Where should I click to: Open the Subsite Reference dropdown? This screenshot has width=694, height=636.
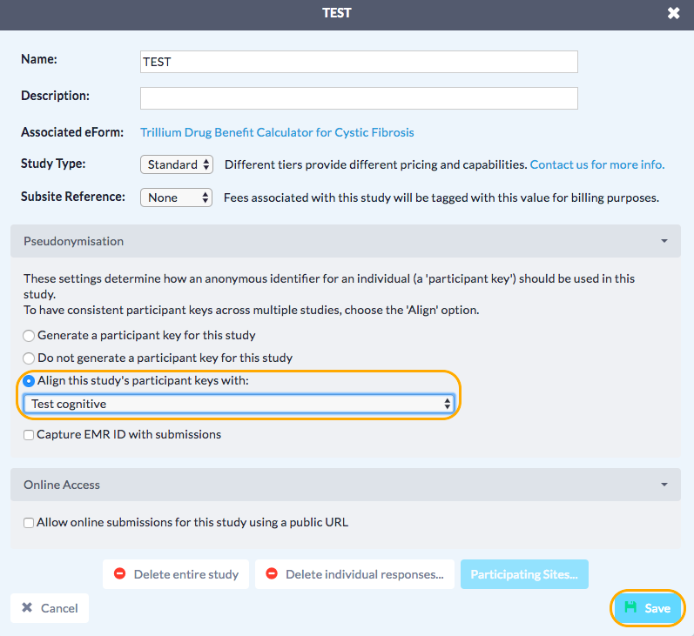(x=176, y=197)
